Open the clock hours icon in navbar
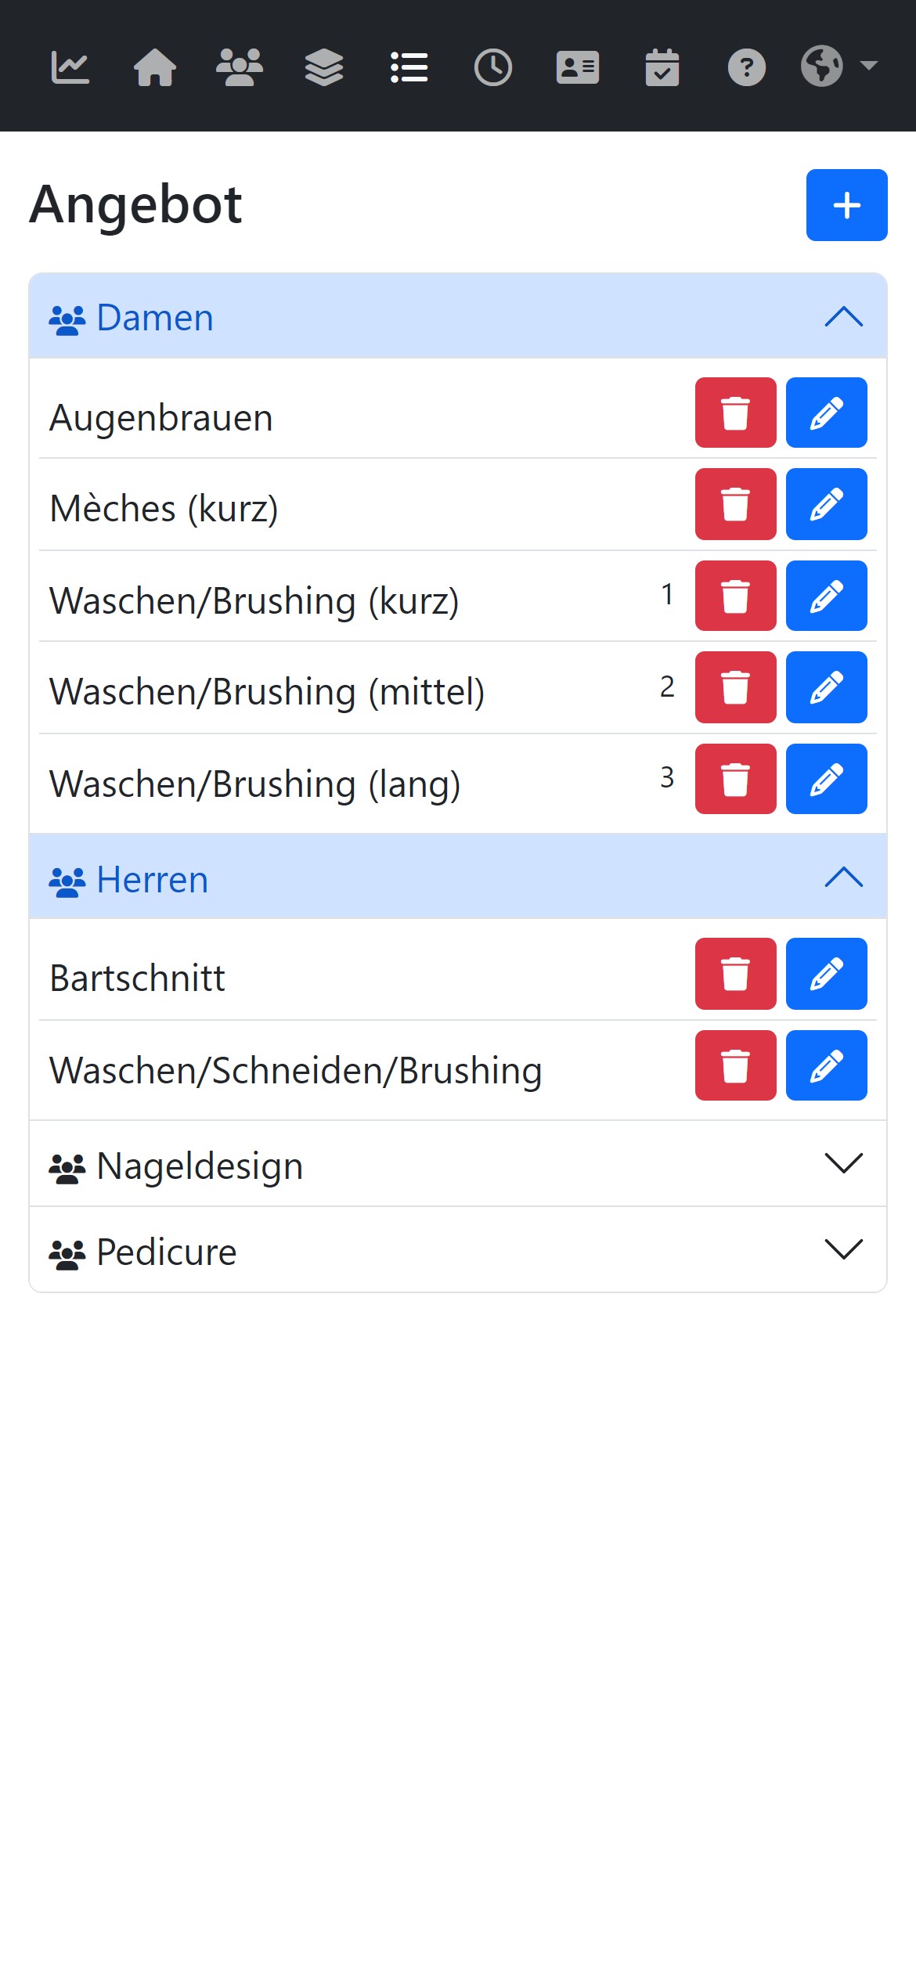Screen dimensions: 916x1982 click(x=493, y=67)
